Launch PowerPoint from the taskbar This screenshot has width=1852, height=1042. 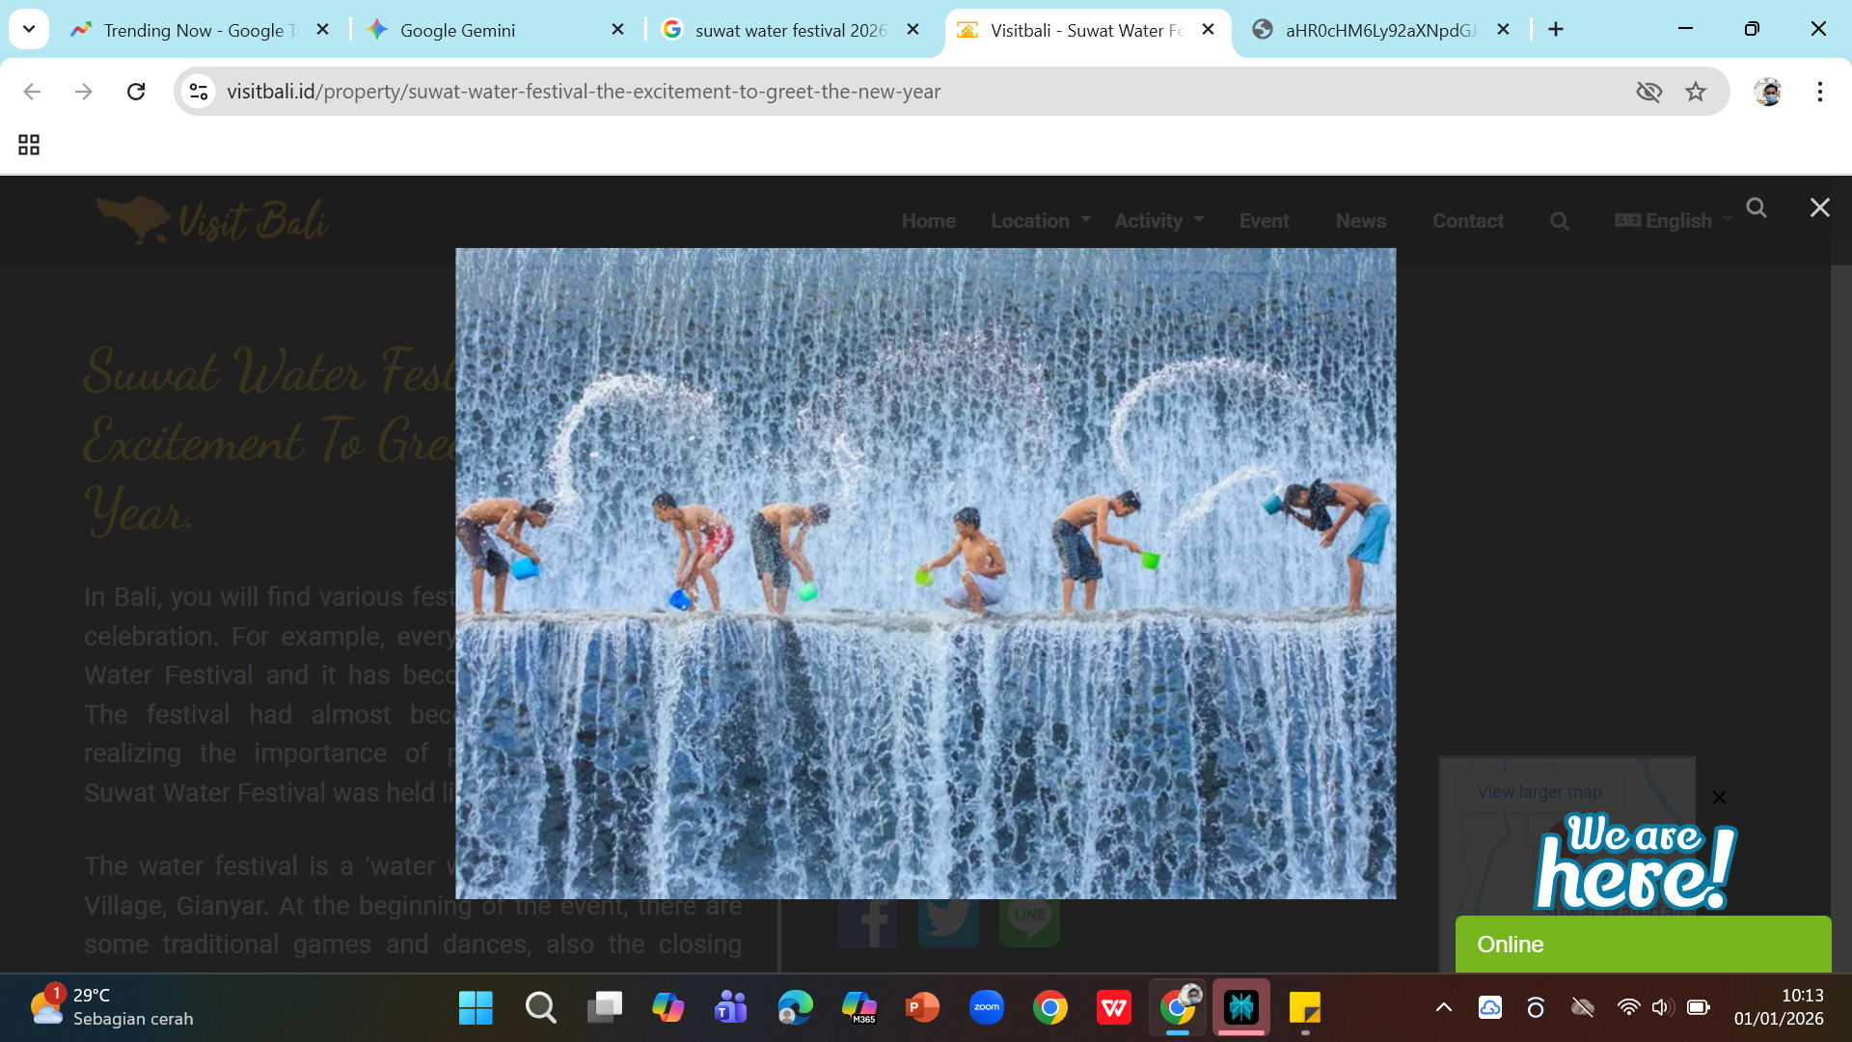[x=922, y=1008]
